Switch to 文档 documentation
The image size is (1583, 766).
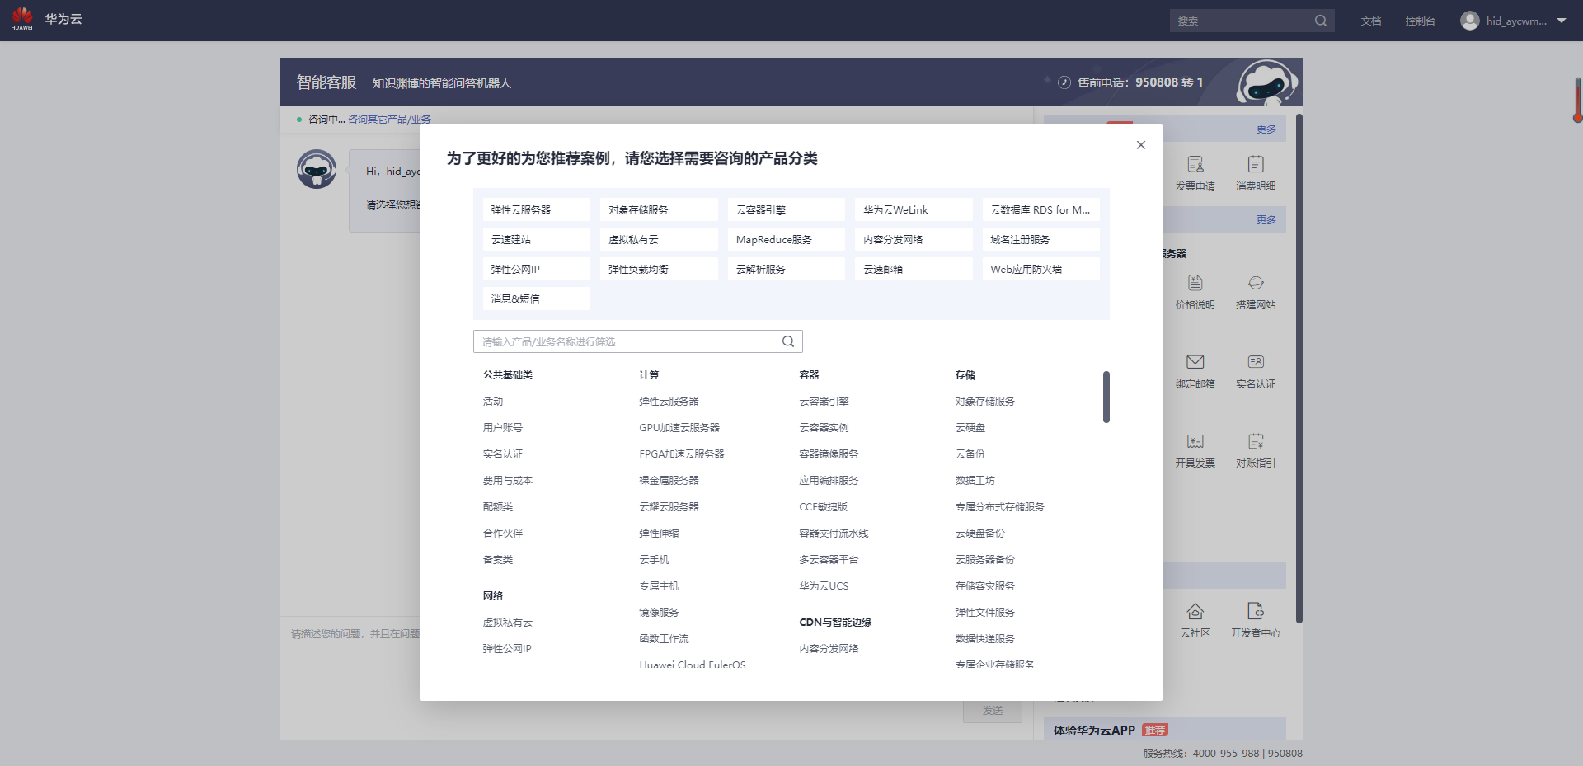click(x=1371, y=21)
